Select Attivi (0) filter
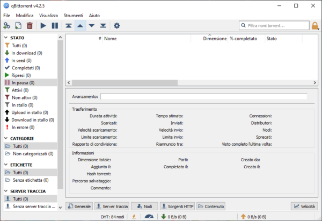This screenshot has width=322, height=221. coord(31,90)
